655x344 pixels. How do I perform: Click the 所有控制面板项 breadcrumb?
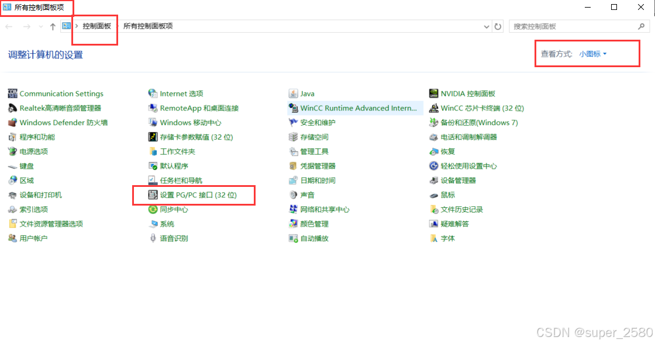click(x=148, y=26)
